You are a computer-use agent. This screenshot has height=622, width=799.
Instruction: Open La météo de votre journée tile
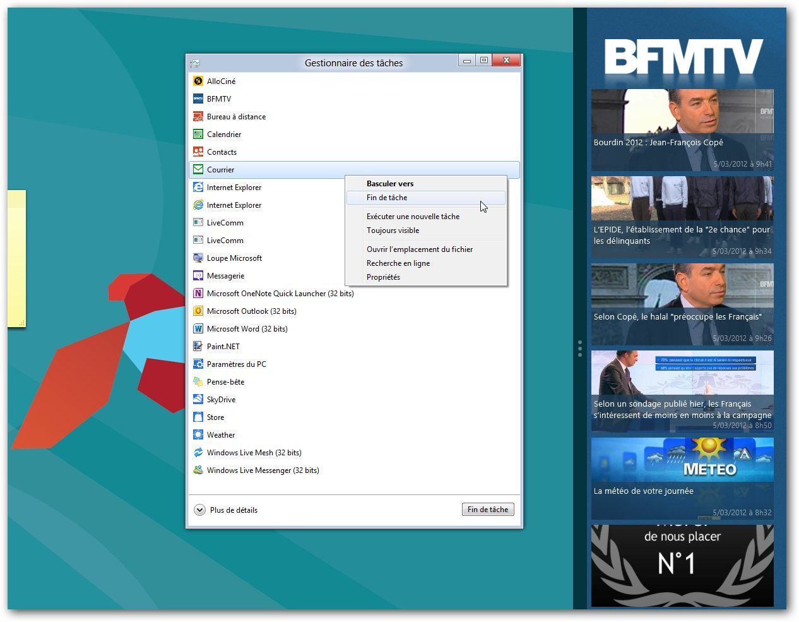[682, 479]
